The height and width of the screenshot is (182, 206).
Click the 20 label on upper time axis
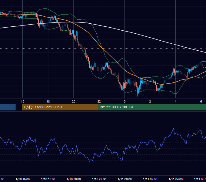pos(74,102)
